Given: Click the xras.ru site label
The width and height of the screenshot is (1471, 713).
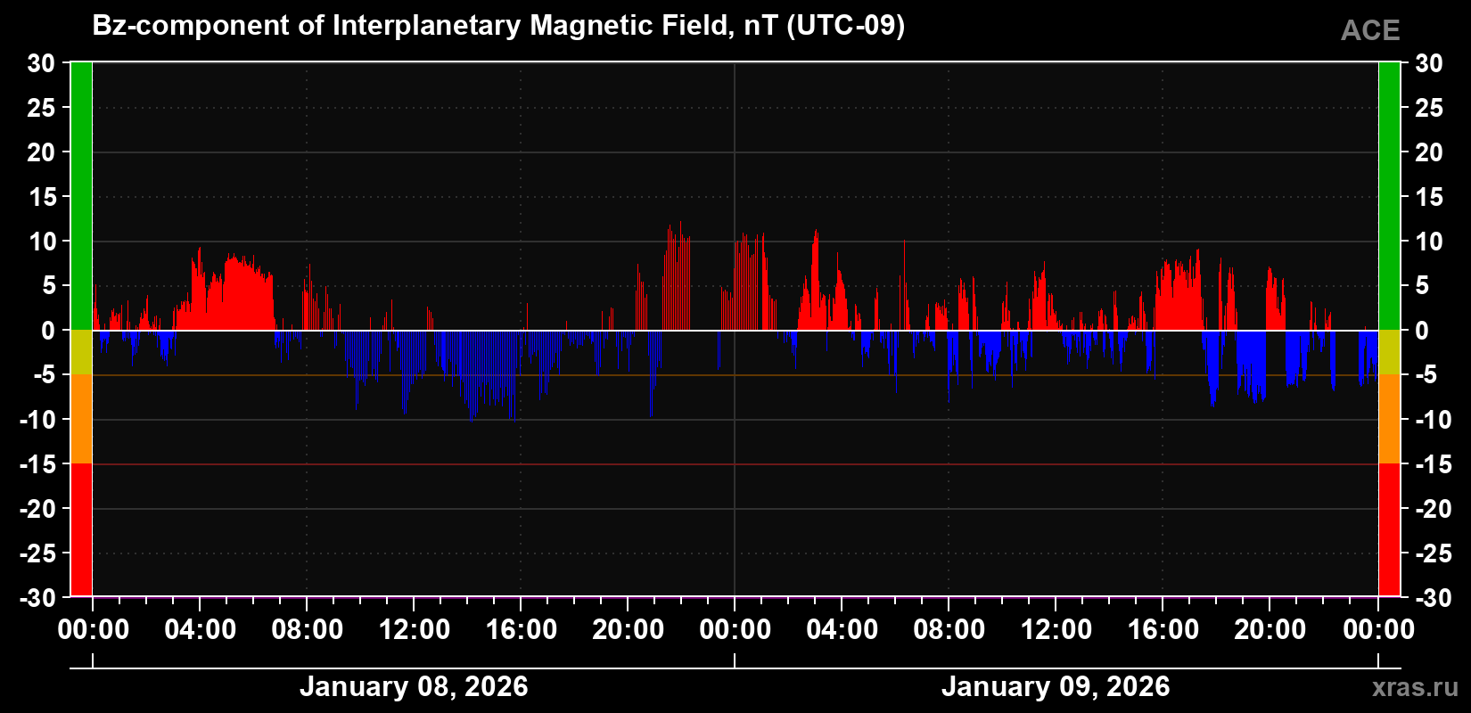Looking at the screenshot, I should coord(1416,687).
